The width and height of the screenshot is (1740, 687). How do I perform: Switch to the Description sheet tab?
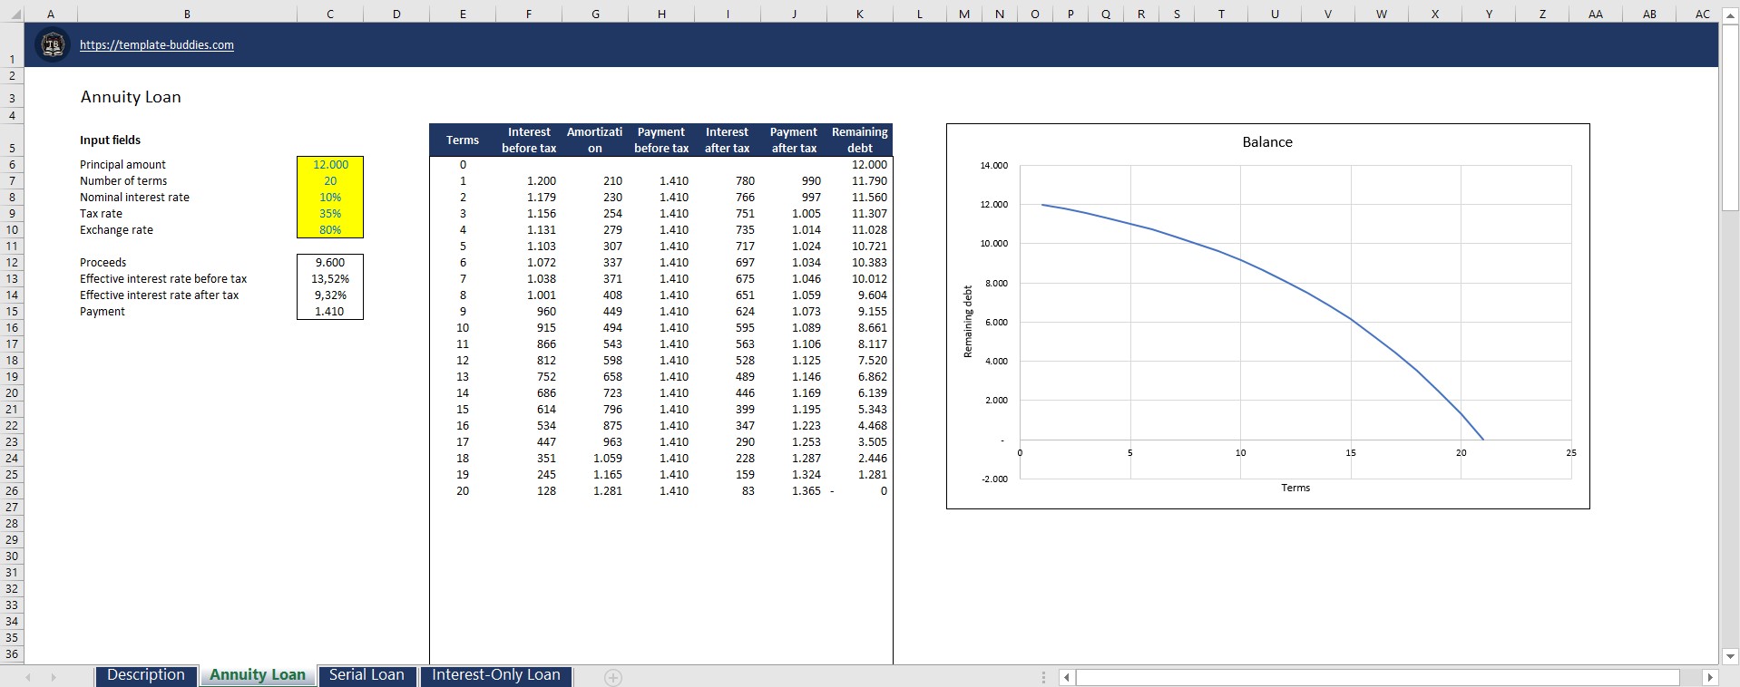146,675
